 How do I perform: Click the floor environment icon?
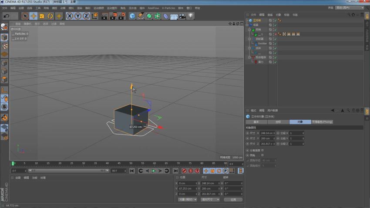point(174,16)
